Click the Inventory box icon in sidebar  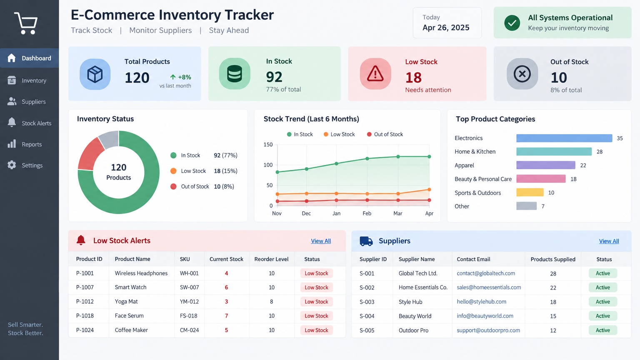12,80
